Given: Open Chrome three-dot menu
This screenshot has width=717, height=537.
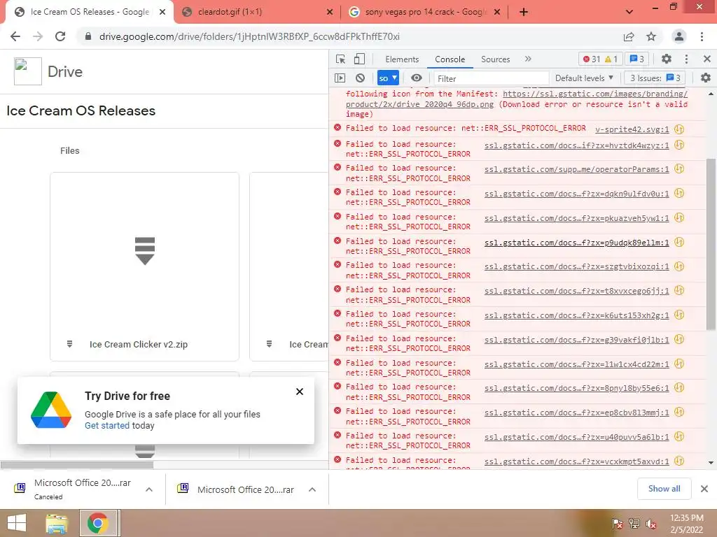Looking at the screenshot, I should (702, 36).
